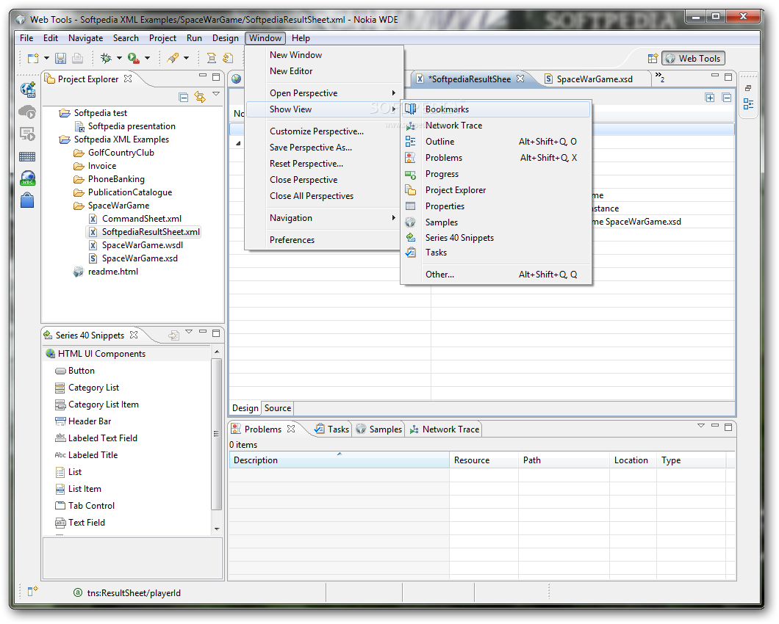Open the New wizard dropdown arrow
This screenshot has width=779, height=624.
(x=46, y=58)
